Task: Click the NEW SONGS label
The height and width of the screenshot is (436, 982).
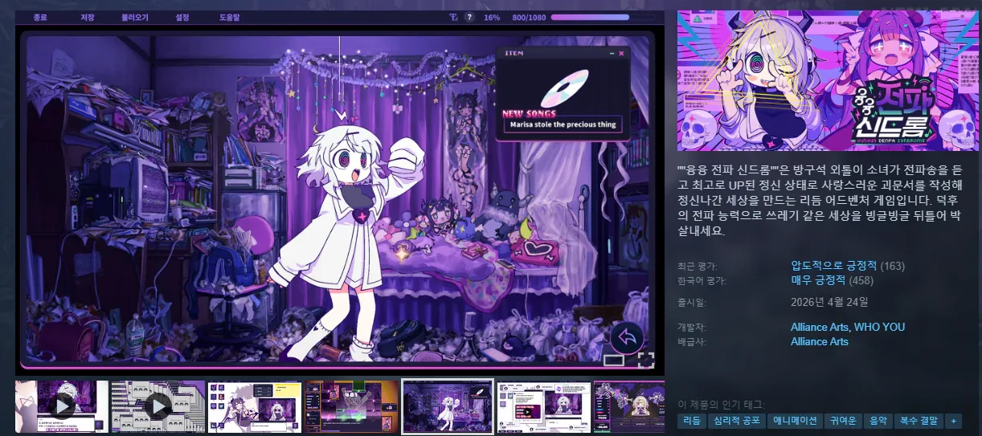Action: [529, 114]
